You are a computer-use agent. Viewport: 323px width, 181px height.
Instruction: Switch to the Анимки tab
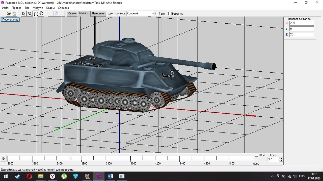pyautogui.click(x=83, y=13)
